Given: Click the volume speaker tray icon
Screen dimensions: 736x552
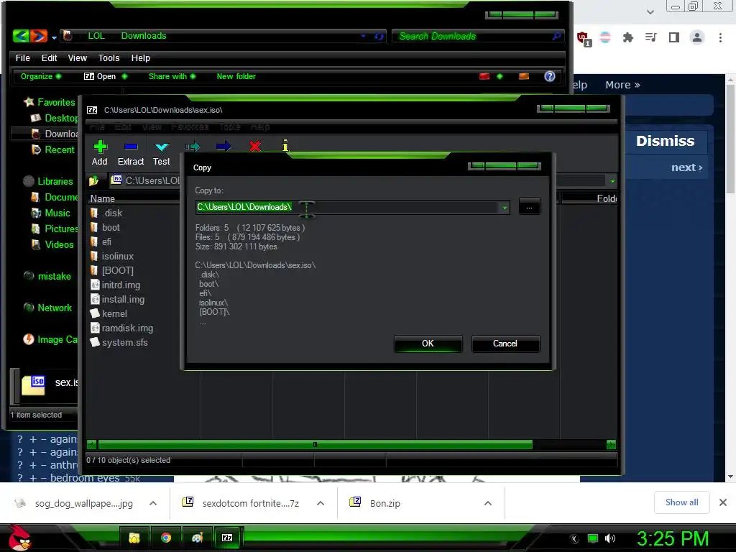Looking at the screenshot, I should 610,538.
